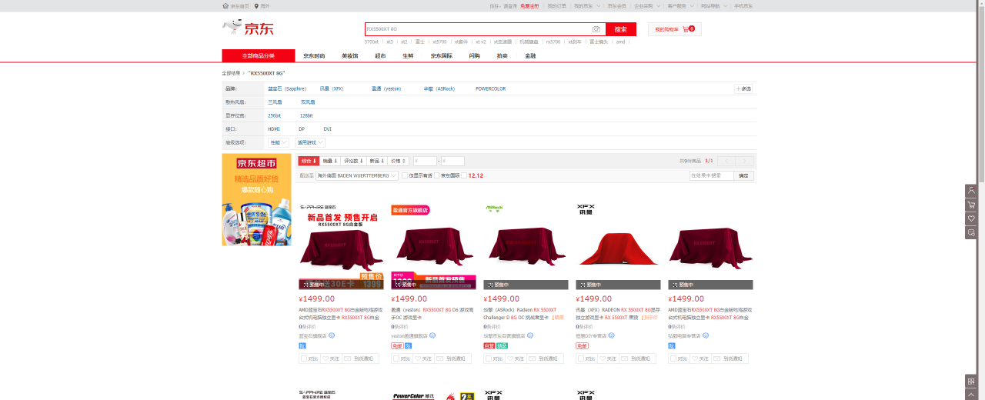The height and width of the screenshot is (400, 985).
Task: Expand 我的京东 top menu
Action: click(586, 5)
